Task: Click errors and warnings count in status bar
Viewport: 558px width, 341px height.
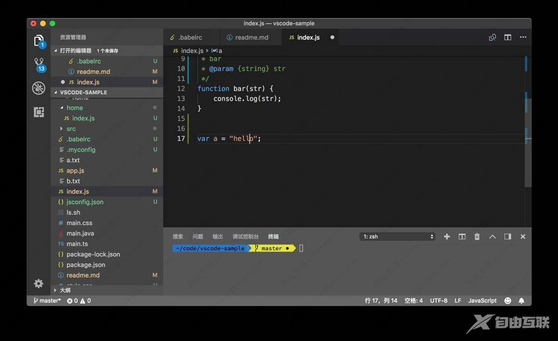Action: pyautogui.click(x=79, y=301)
